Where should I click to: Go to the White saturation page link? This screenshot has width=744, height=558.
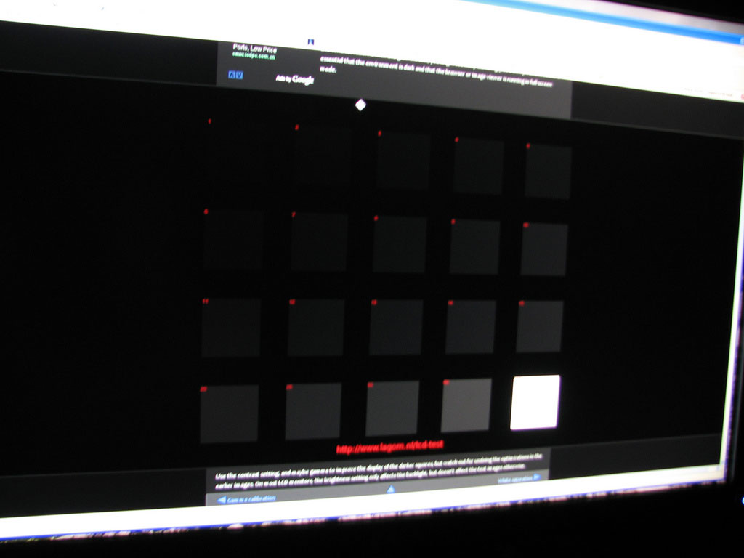pos(515,480)
